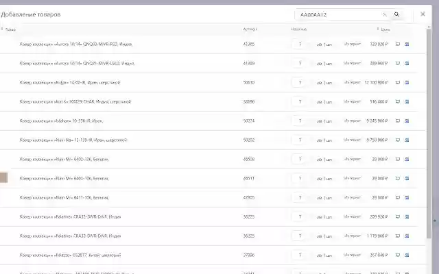Screen dimensions: 439x274
Task: Click the brown thumbnail in Nain M 6403-106 row
Action: pyautogui.click(x=3, y=178)
